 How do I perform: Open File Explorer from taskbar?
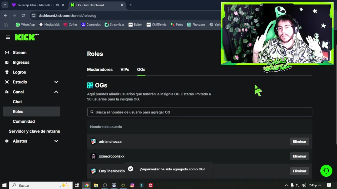[x=96, y=185]
